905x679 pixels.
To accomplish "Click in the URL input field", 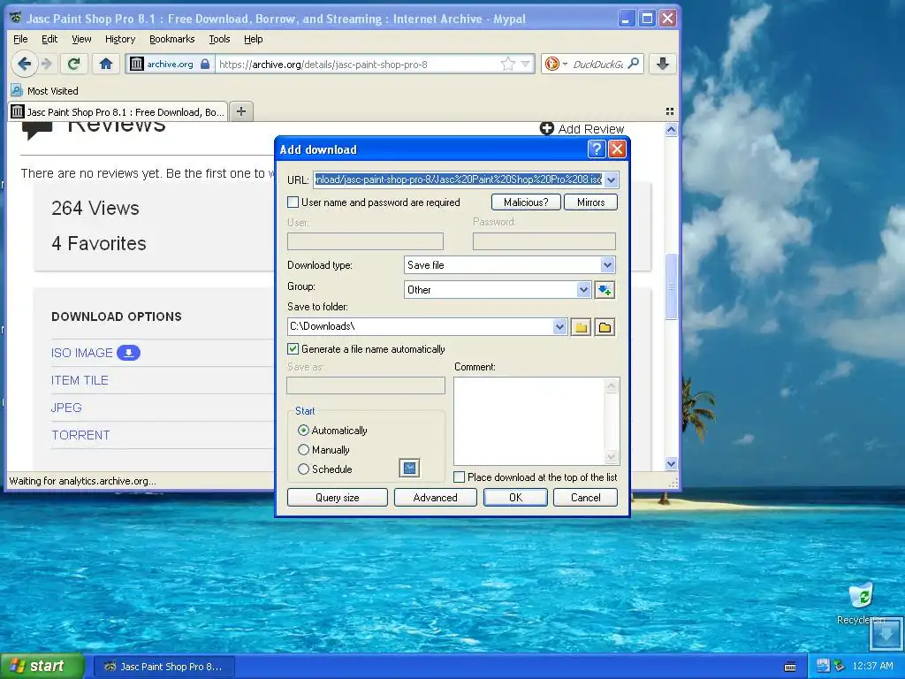I will tap(459, 179).
